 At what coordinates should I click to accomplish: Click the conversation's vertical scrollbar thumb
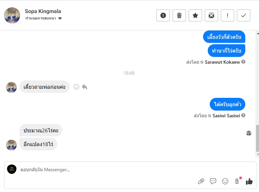(x=257, y=138)
